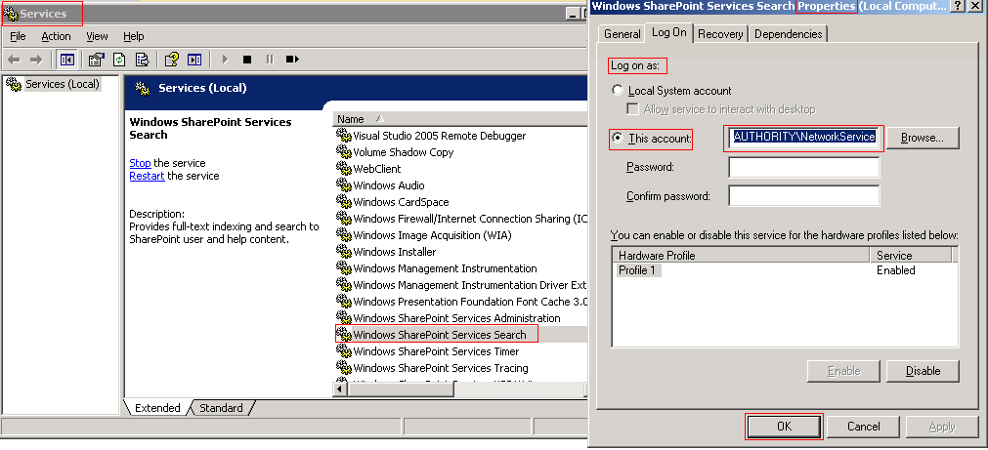Select the Log On tab
The image size is (988, 450).
coord(669,32)
